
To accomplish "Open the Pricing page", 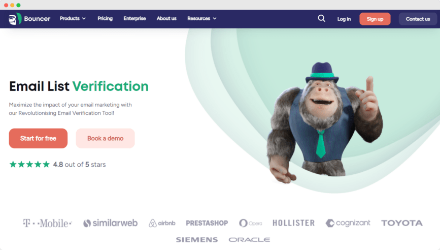I will 105,18.
